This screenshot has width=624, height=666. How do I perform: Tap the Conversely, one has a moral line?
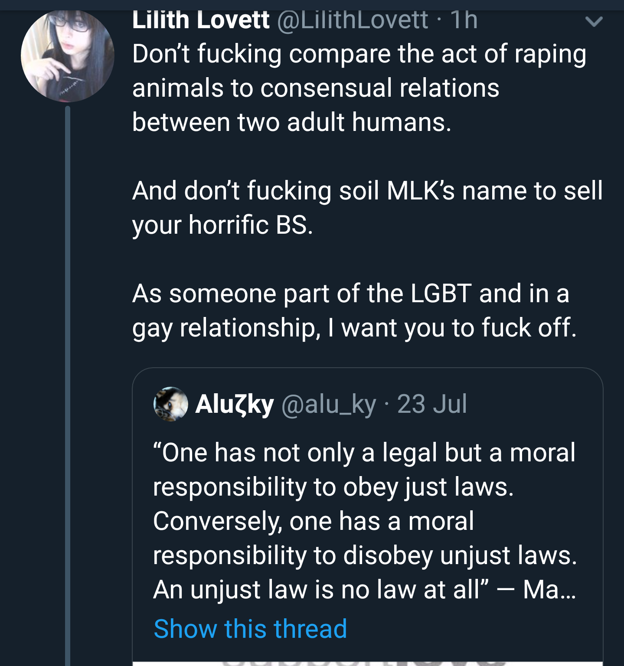pyautogui.click(x=314, y=521)
